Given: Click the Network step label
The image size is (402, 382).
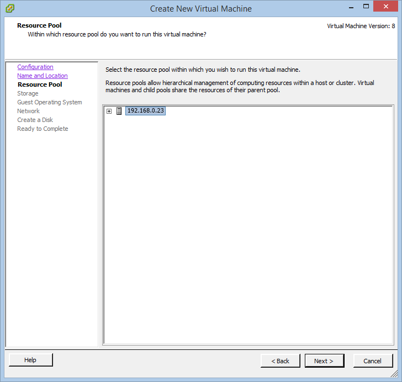Looking at the screenshot, I should point(29,111).
